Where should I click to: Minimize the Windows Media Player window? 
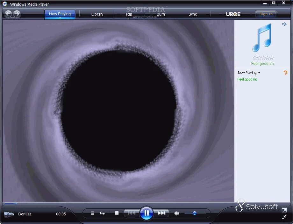[265, 3]
